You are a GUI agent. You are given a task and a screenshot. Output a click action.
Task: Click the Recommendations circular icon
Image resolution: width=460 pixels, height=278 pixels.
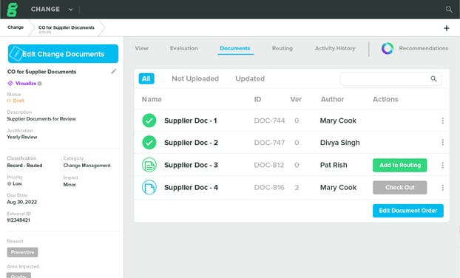click(x=388, y=48)
